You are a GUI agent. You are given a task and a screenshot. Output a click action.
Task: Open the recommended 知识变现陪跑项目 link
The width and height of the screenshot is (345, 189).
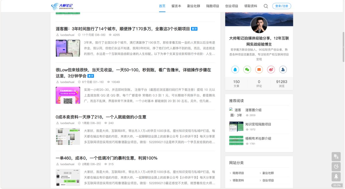258,124
